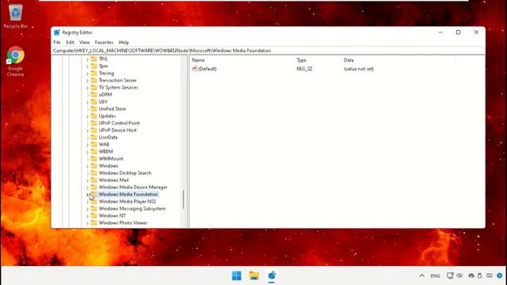Expand the Updates key
The height and width of the screenshot is (285, 507).
tap(87, 116)
